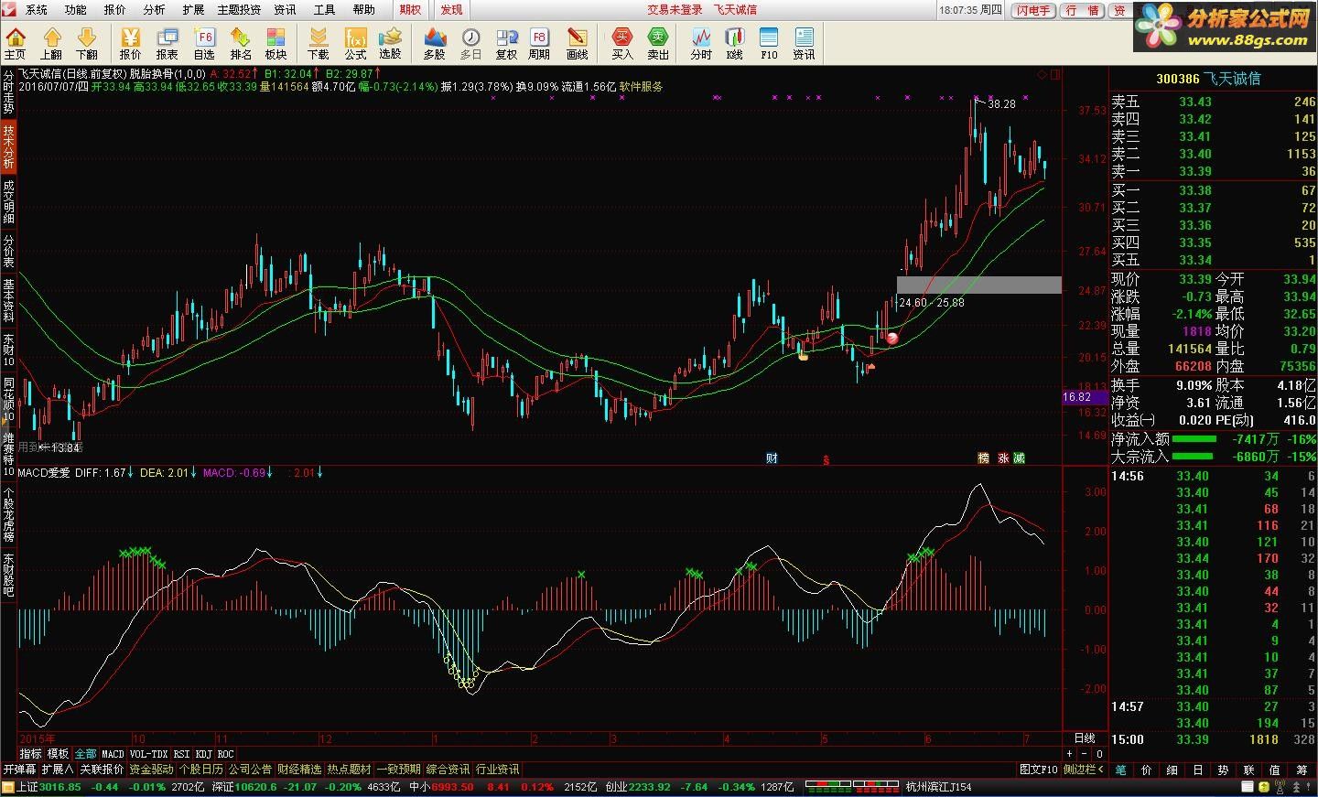Click the 下翻 page-down arrow icon
This screenshot has width=1318, height=797.
coord(87,43)
